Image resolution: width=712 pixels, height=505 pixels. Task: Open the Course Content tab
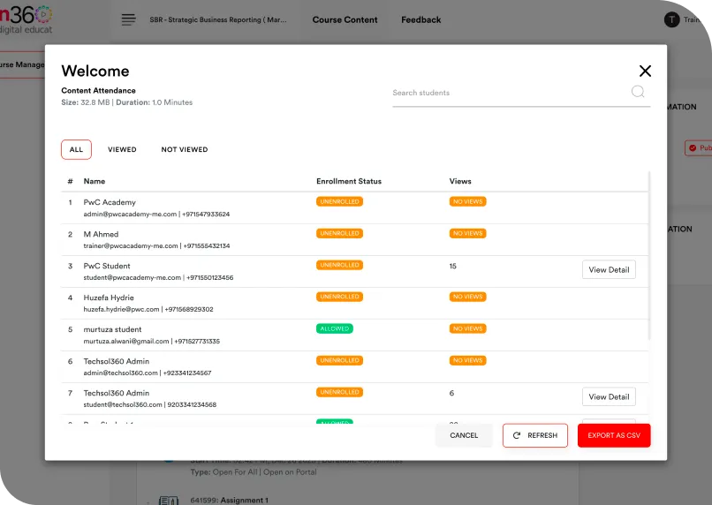pos(345,20)
